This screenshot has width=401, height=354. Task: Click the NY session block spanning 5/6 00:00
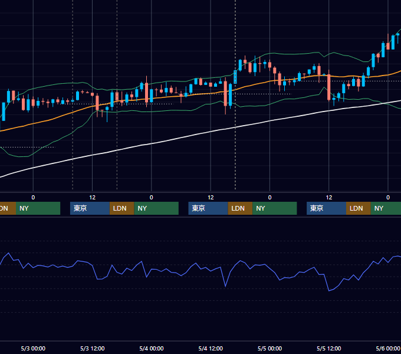(x=386, y=208)
